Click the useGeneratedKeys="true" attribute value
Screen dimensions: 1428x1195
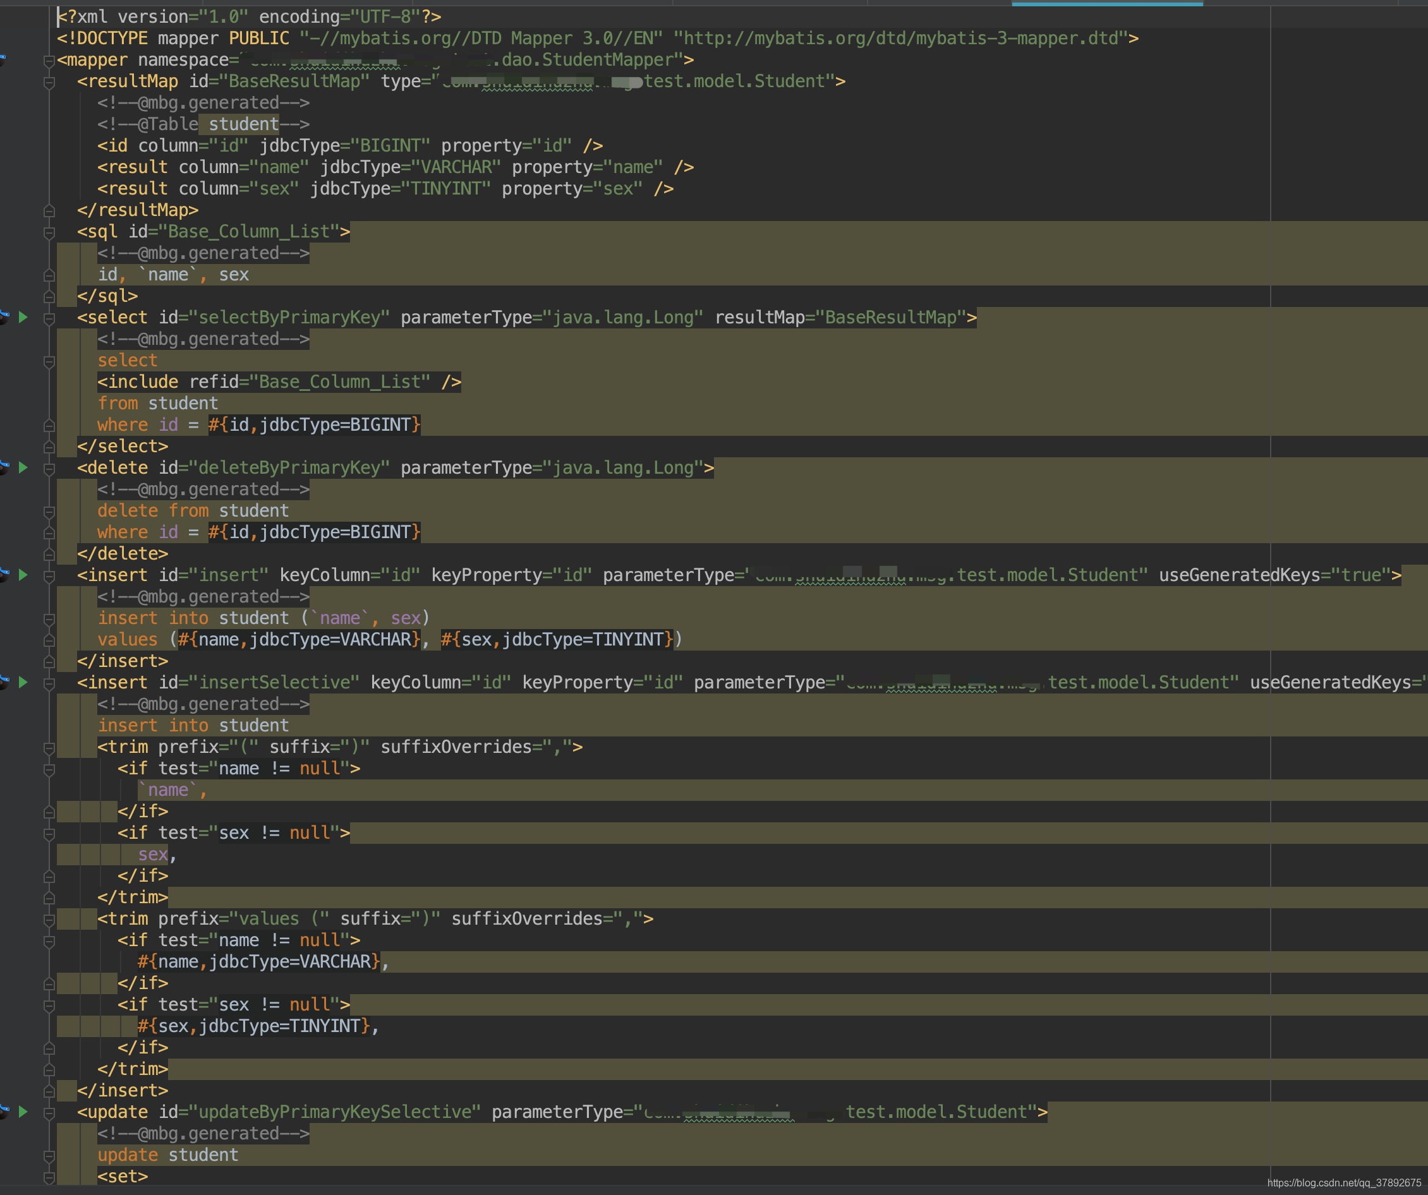click(x=1362, y=575)
